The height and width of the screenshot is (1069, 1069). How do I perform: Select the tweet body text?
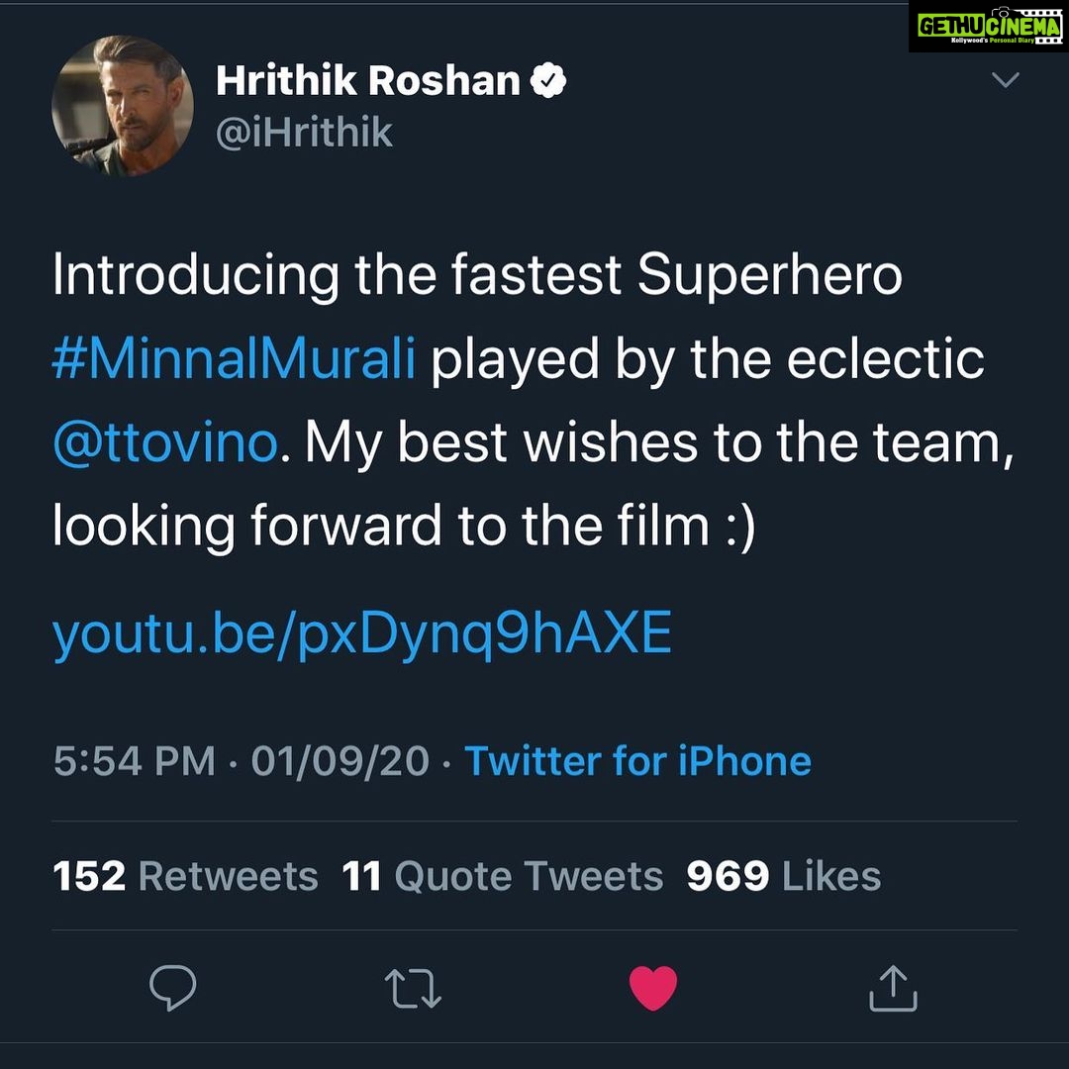[534, 401]
